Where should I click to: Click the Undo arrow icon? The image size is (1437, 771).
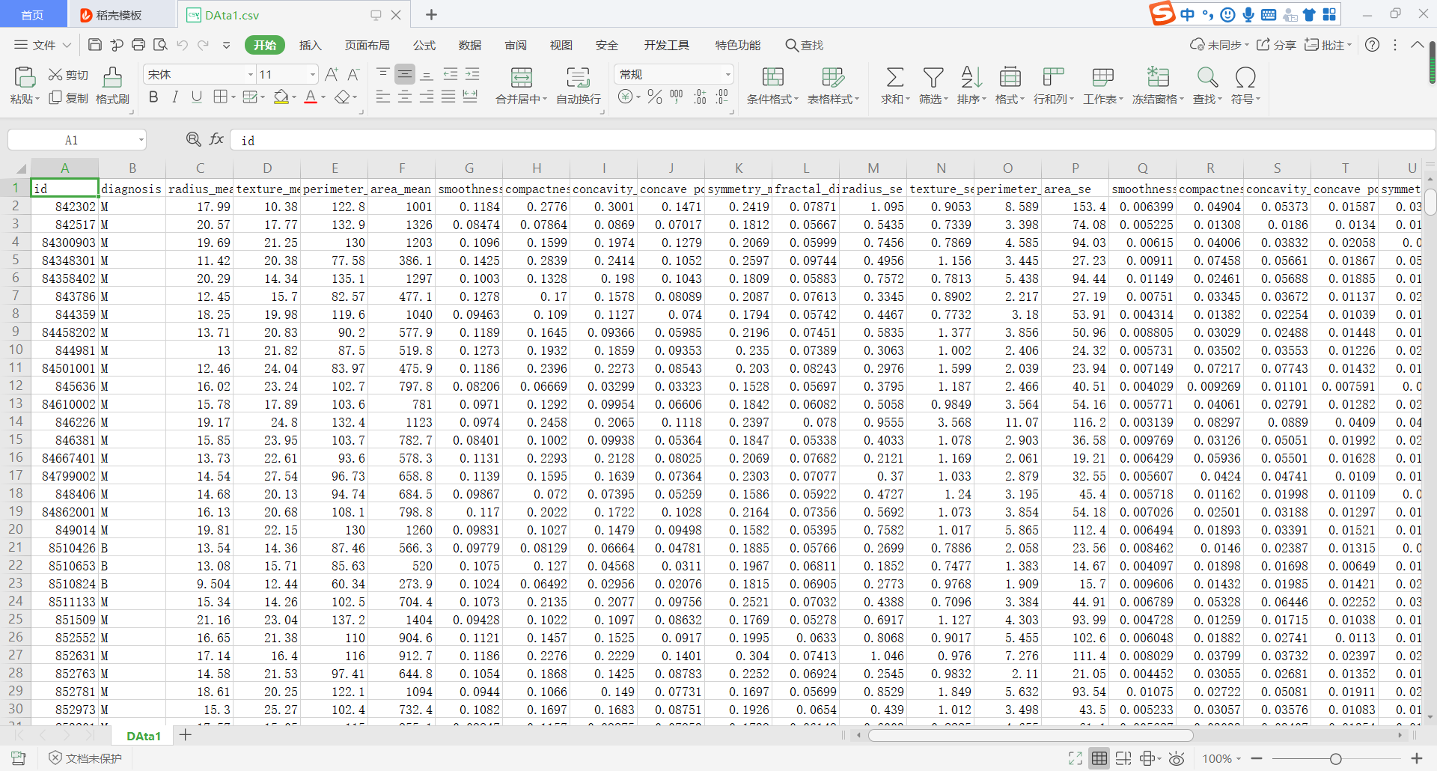pyautogui.click(x=182, y=45)
